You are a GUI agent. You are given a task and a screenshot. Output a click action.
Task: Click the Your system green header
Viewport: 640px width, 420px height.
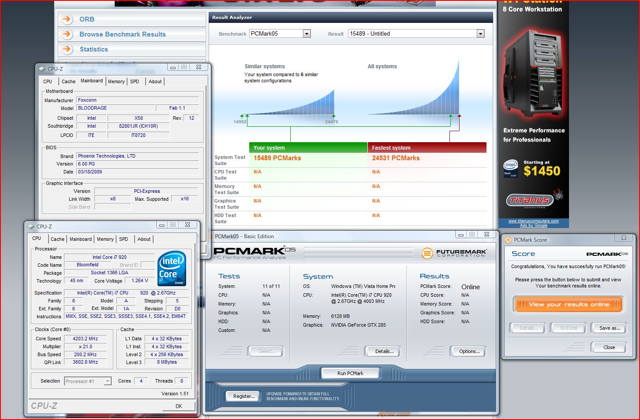(308, 148)
